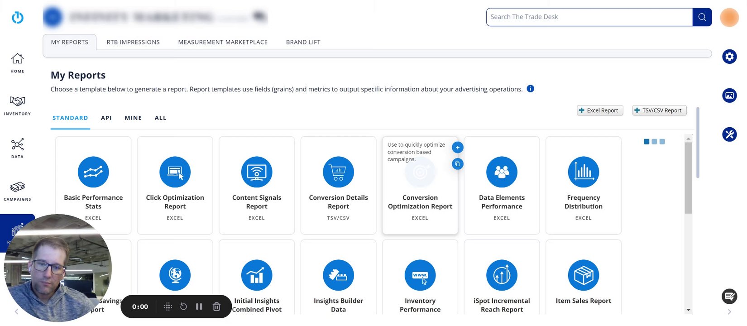Select Conversion Details Report cart icon
Image resolution: width=747 pixels, height=326 pixels.
[338, 172]
